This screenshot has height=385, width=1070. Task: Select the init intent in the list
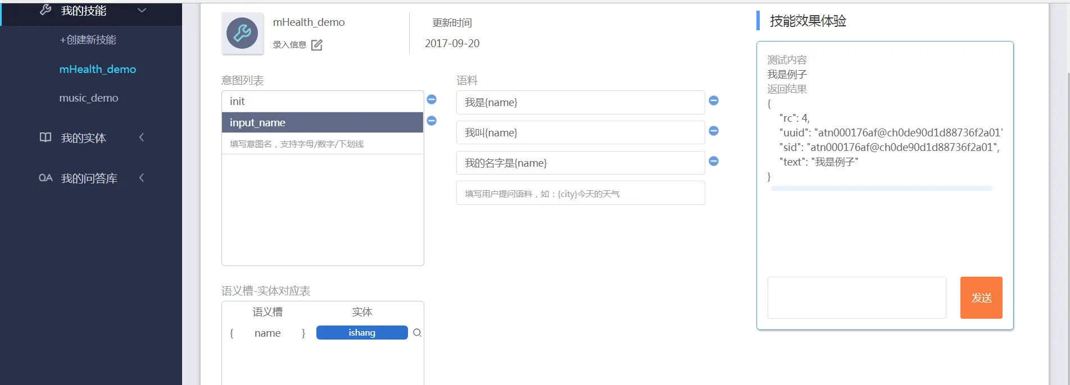(323, 102)
